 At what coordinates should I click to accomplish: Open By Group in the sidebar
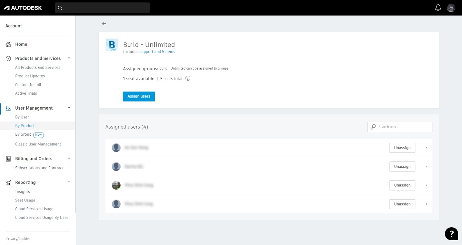[x=23, y=134]
